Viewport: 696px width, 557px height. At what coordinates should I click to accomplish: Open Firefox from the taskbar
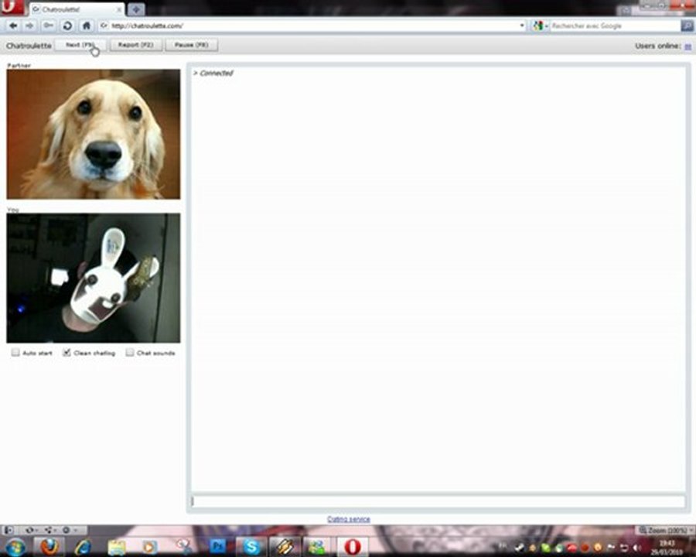click(x=49, y=547)
